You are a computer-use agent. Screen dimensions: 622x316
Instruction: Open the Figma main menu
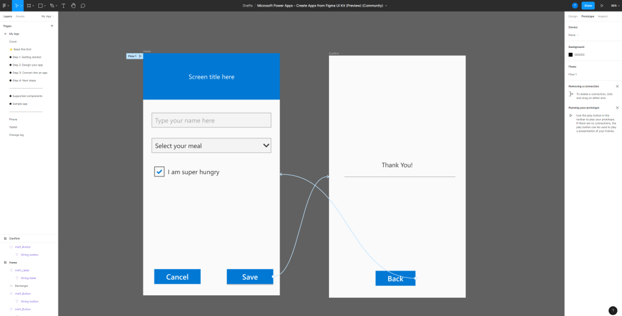tap(5, 5)
